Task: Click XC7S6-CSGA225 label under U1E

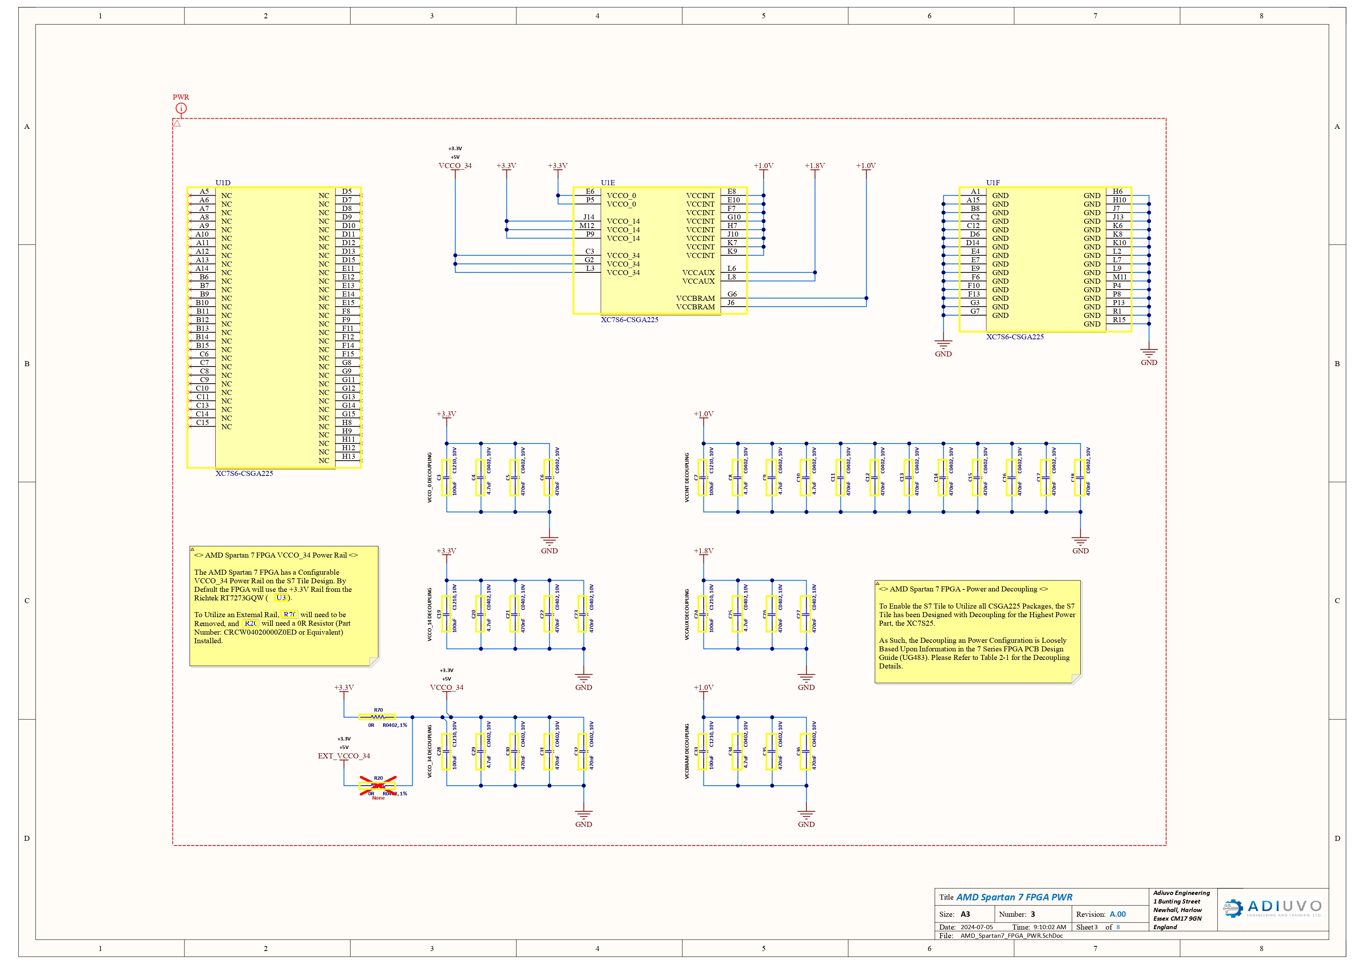Action: click(x=629, y=319)
